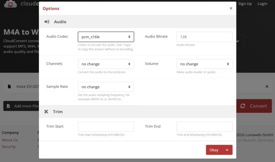Click the Audio Bitrate field
This screenshot has width=275, height=162.
[x=205, y=37]
